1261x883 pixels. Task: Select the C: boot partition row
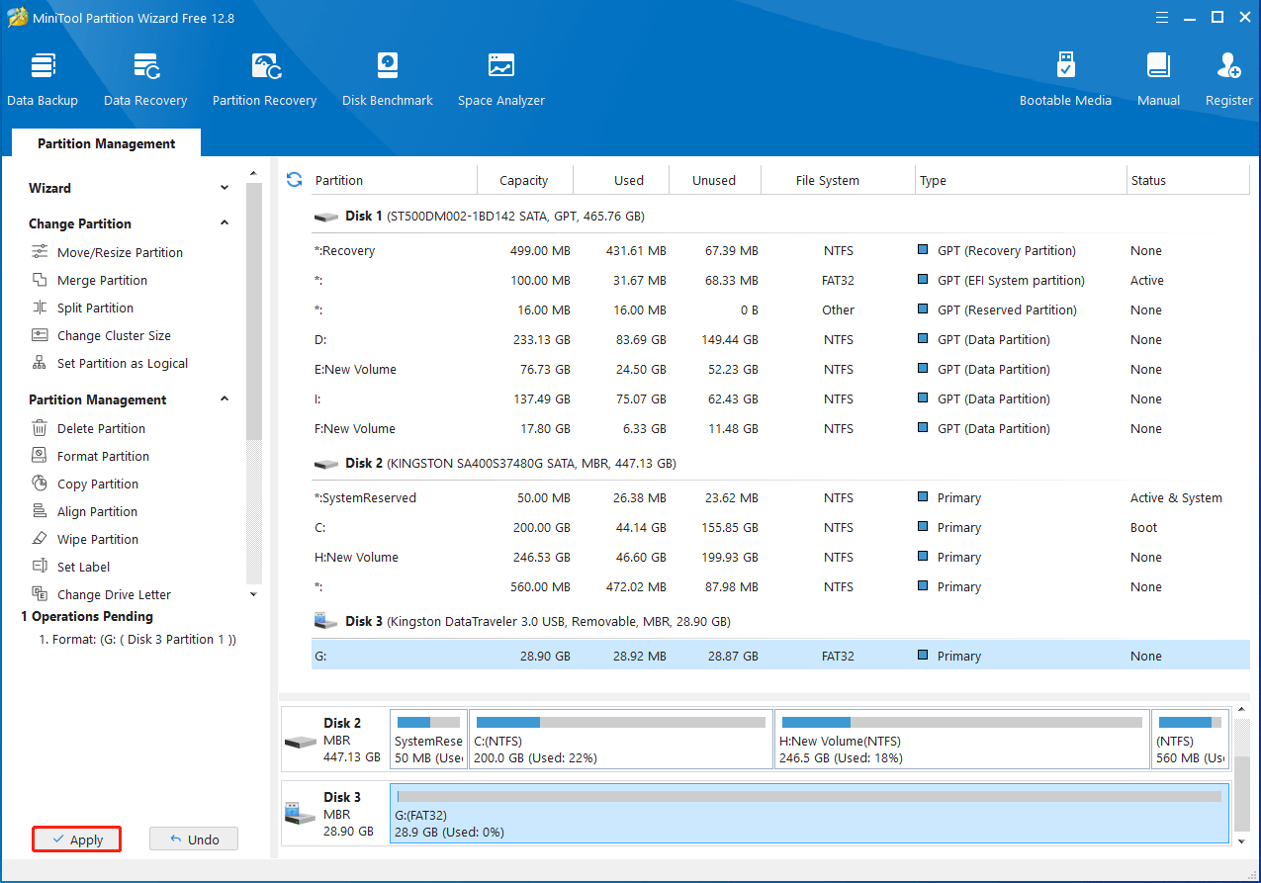point(780,528)
